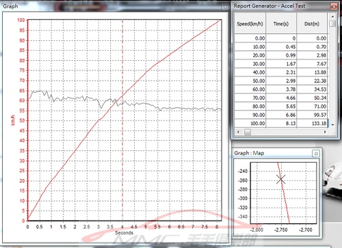The image size is (342, 248).
Task: Click the table's vertical scroll up arrow
Action: [x=332, y=16]
